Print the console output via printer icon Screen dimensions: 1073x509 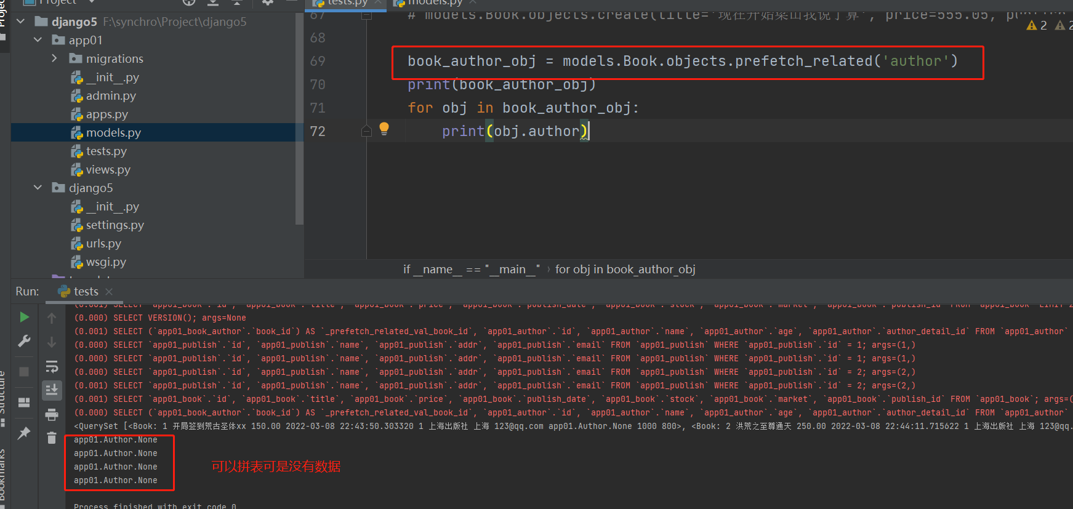click(52, 415)
